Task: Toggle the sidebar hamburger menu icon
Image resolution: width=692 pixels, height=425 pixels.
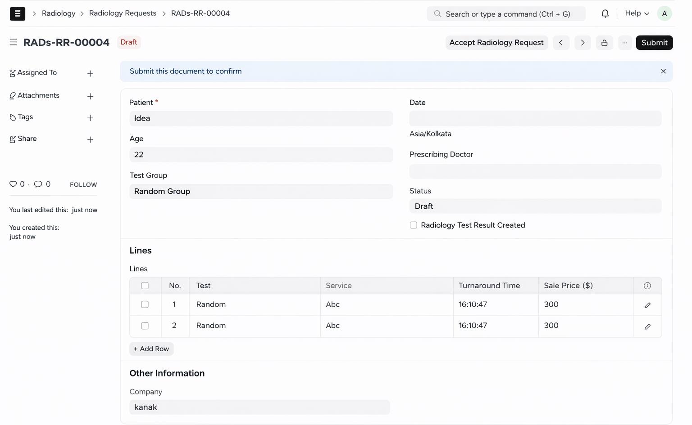Action: pyautogui.click(x=14, y=42)
